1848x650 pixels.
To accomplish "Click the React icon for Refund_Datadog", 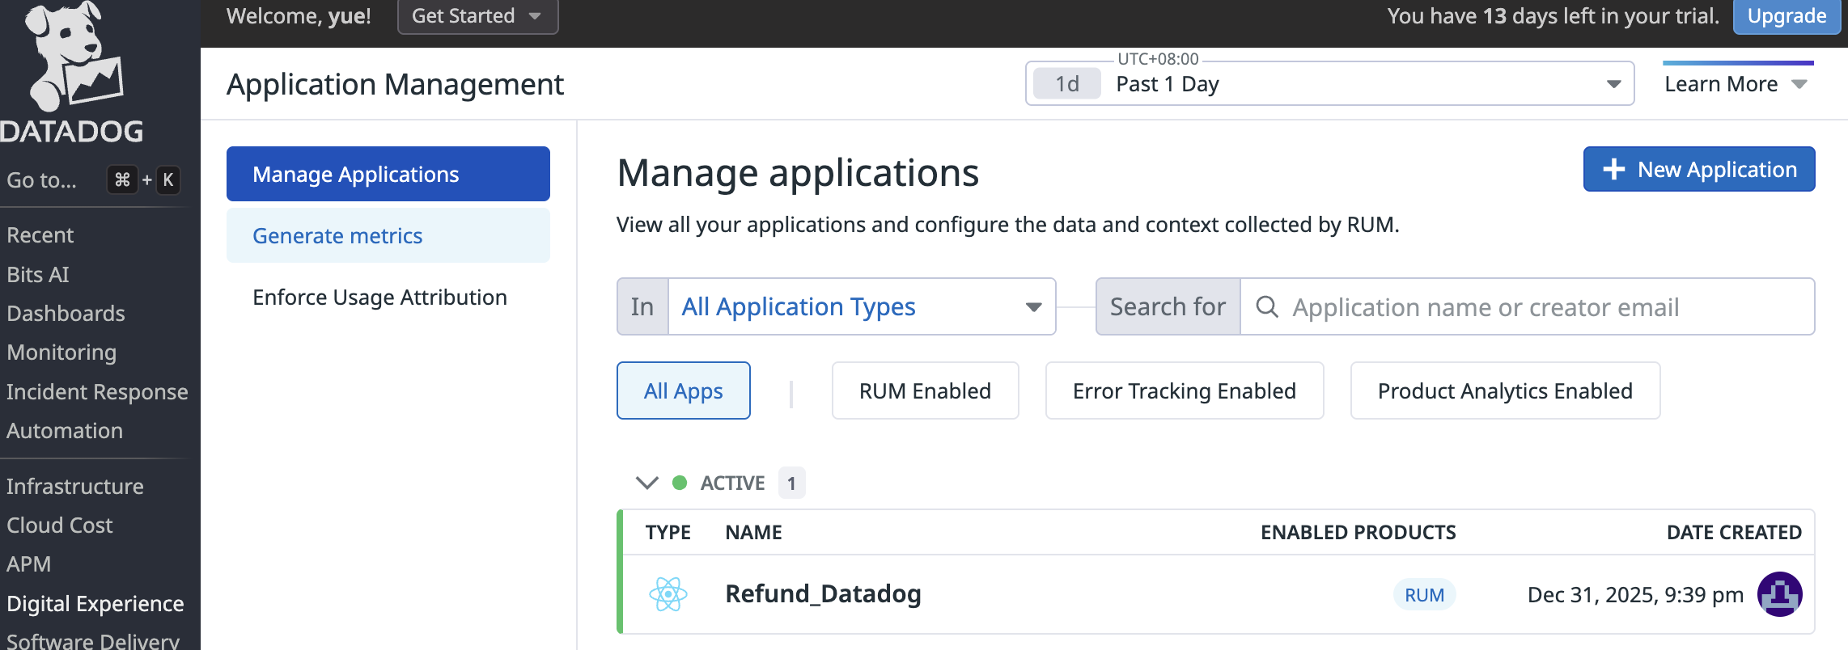I will coord(668,594).
